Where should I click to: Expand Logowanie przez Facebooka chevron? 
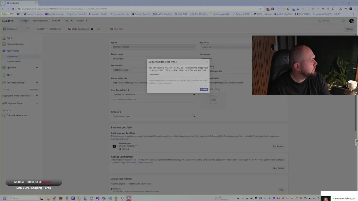click(37, 96)
